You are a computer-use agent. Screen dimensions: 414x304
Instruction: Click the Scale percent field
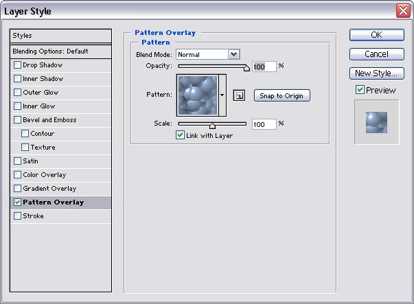pyautogui.click(x=264, y=124)
